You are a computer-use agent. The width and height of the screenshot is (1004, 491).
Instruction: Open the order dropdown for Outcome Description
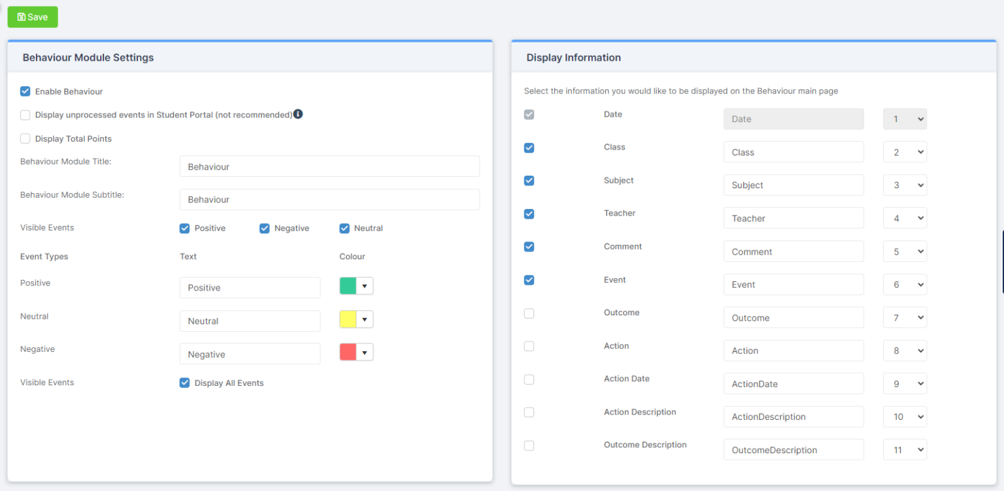905,449
